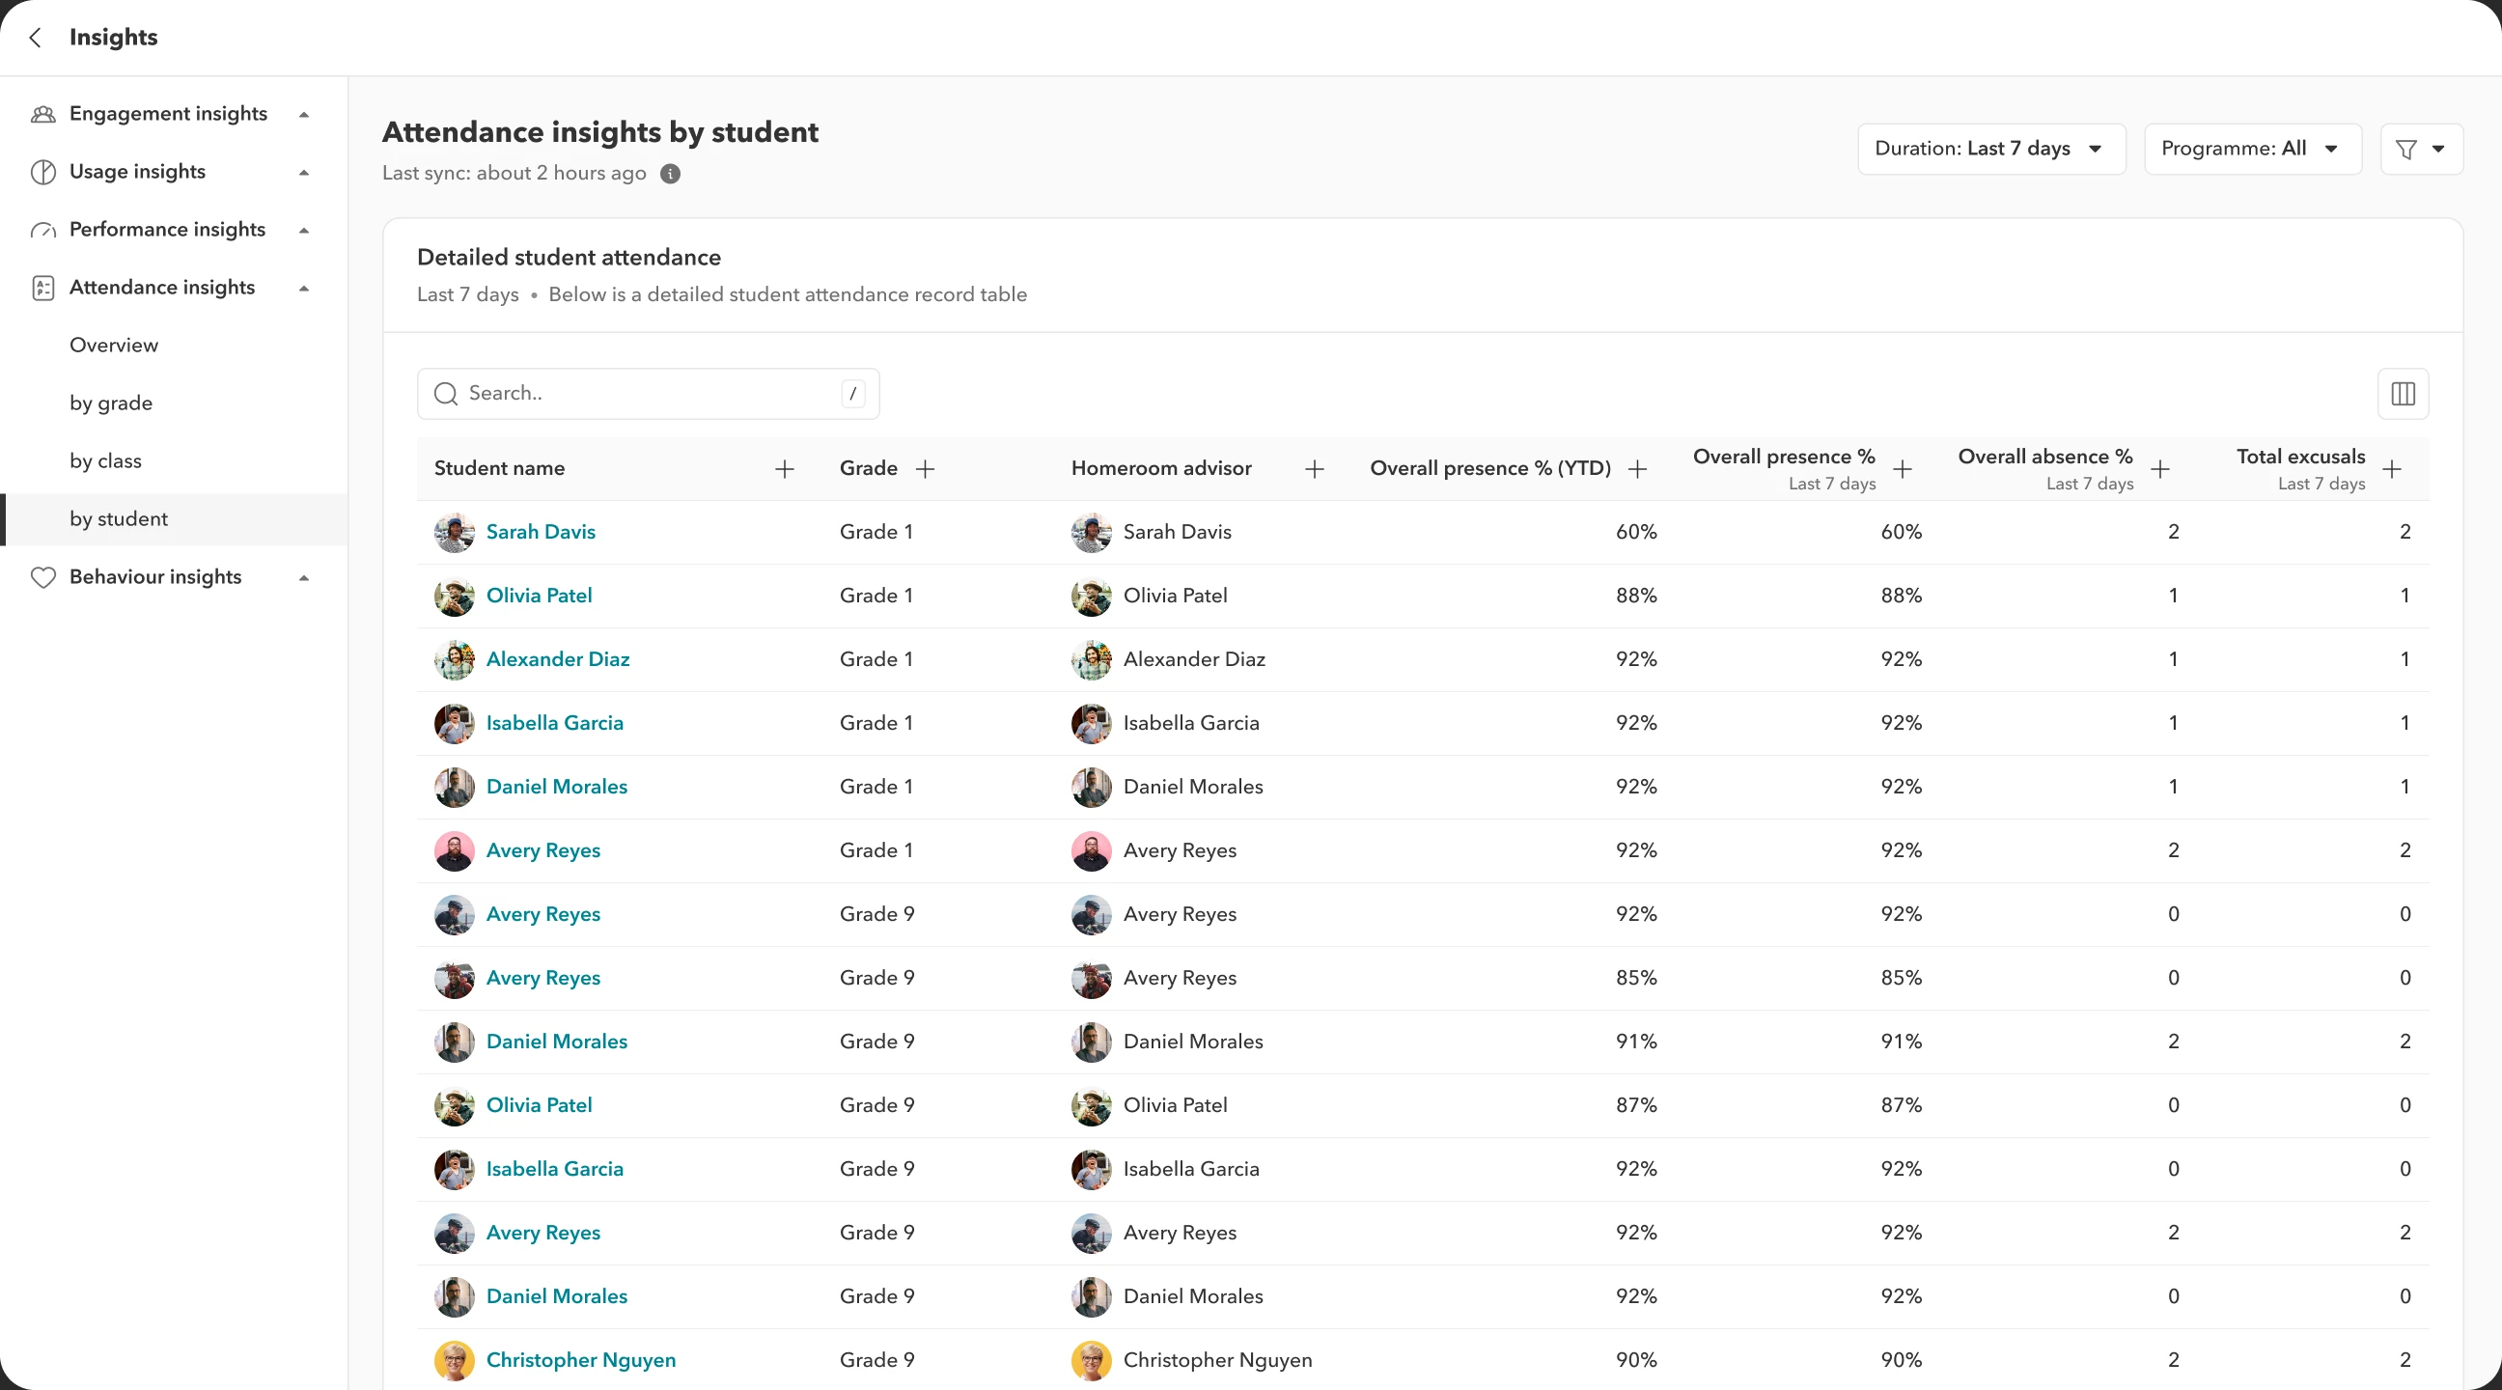Click plus icon next to Overall presence % (YTD)
The image size is (2502, 1390).
click(x=1637, y=469)
